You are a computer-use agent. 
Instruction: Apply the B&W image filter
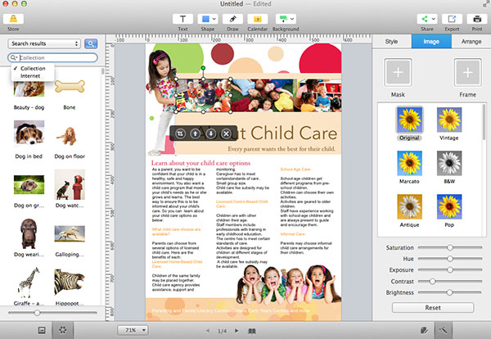(x=450, y=165)
